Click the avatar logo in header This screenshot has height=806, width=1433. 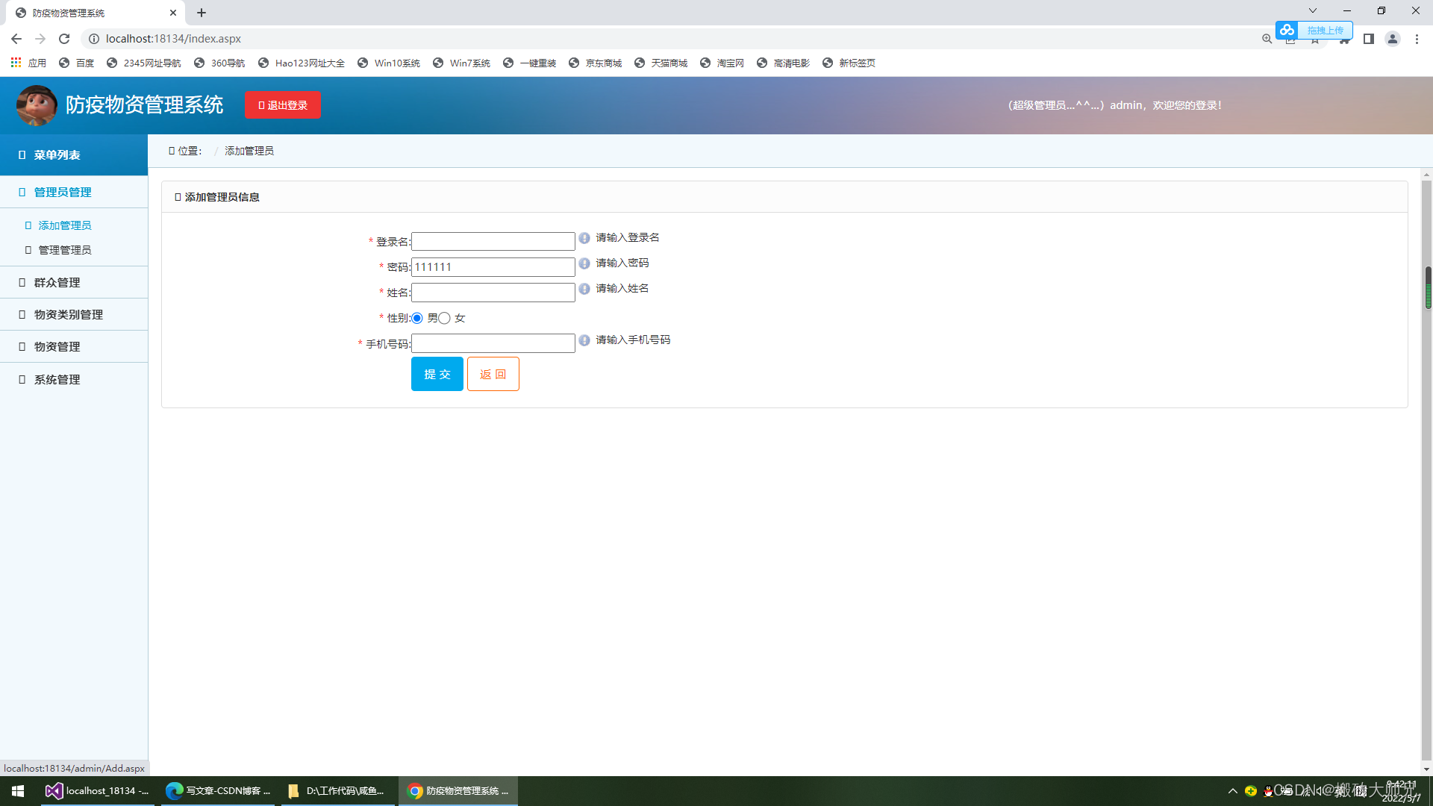pos(36,105)
